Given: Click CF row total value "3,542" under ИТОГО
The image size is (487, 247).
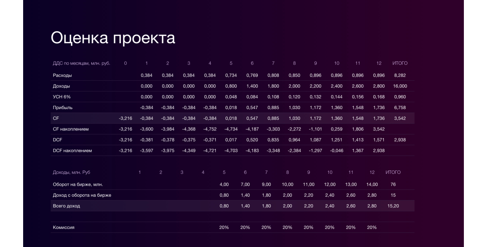Looking at the screenshot, I should (400, 118).
